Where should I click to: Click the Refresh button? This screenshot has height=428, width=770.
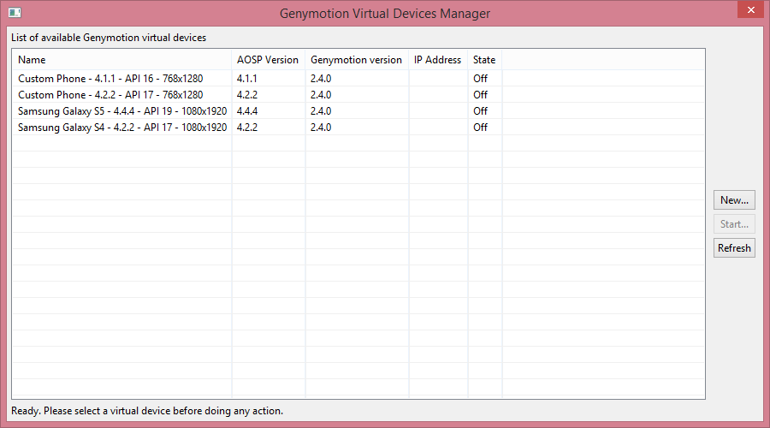[x=734, y=248]
